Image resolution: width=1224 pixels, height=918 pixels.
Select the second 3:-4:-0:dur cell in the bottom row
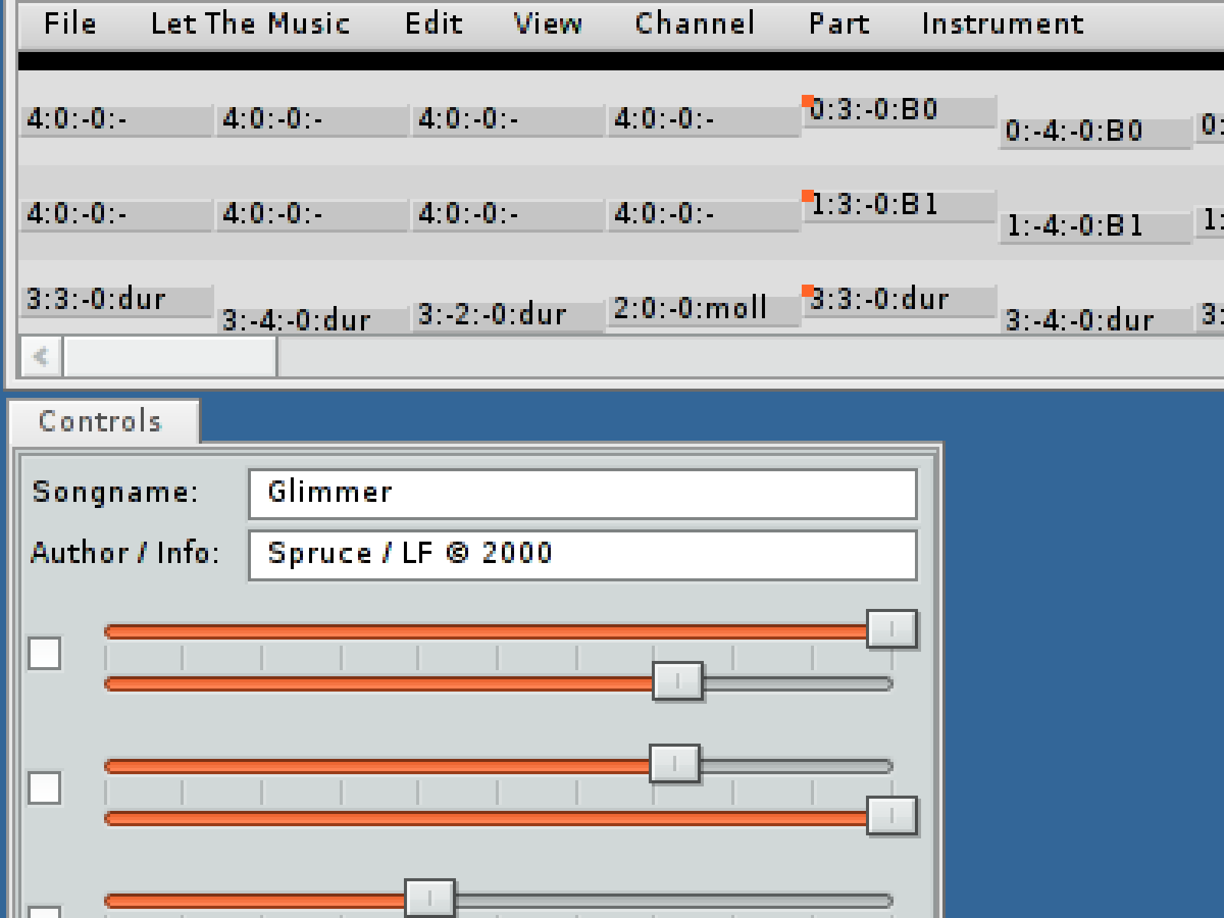1095,321
